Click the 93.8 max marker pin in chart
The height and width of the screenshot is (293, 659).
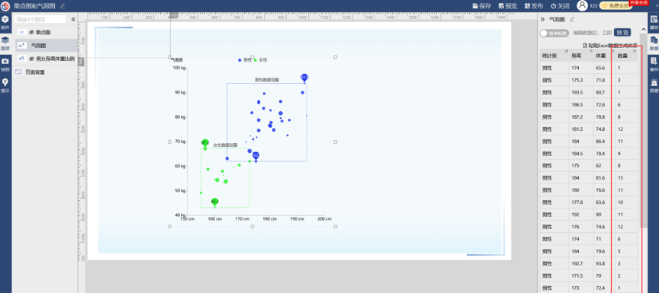[x=304, y=78]
